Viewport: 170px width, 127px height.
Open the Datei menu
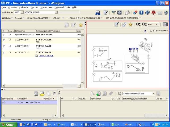tap(4, 7)
